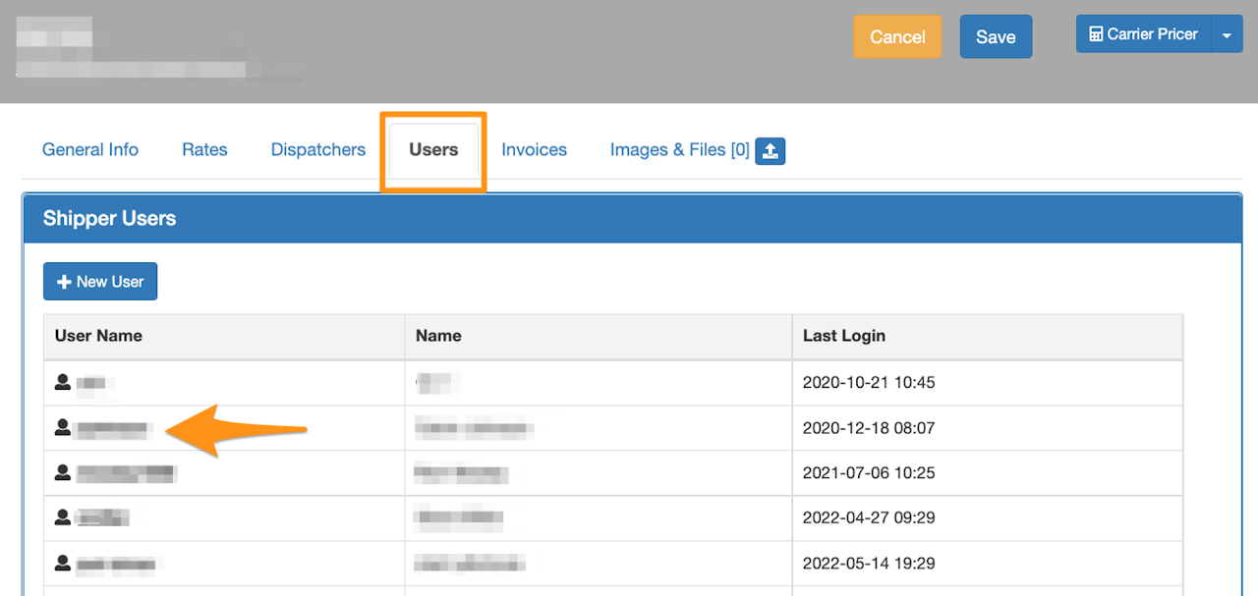
Task: View the Invoices tab
Action: pos(534,150)
